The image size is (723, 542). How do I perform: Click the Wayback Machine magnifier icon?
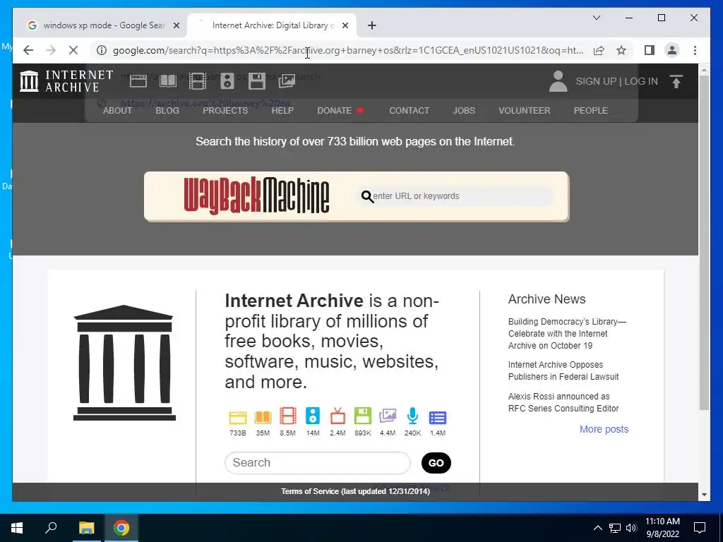click(367, 197)
